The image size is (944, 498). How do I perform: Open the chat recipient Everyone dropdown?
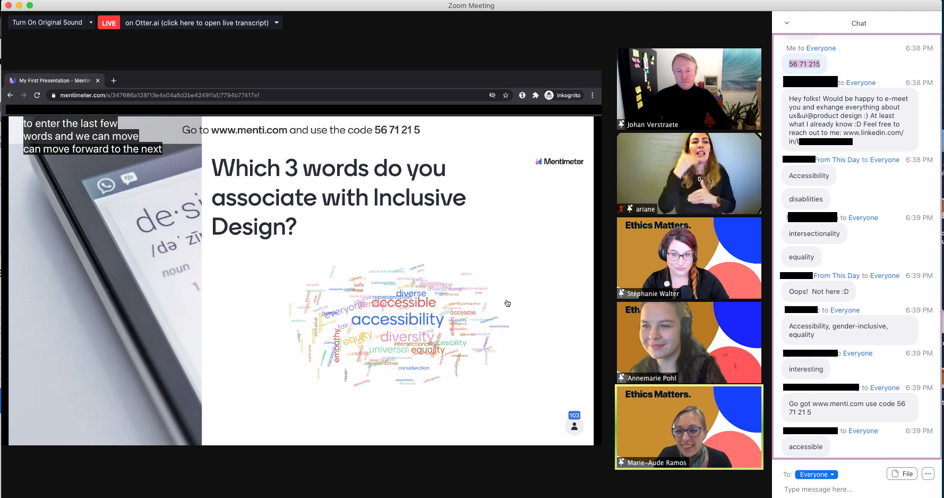(x=817, y=475)
